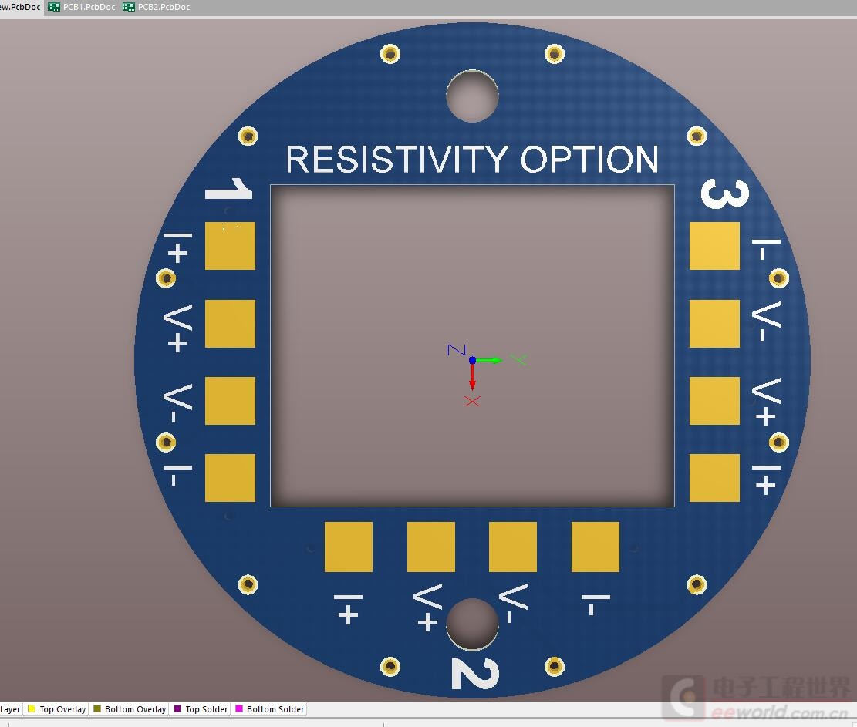The width and height of the screenshot is (857, 727).
Task: Select the I- pad on the side labeled 1
Action: tap(230, 478)
